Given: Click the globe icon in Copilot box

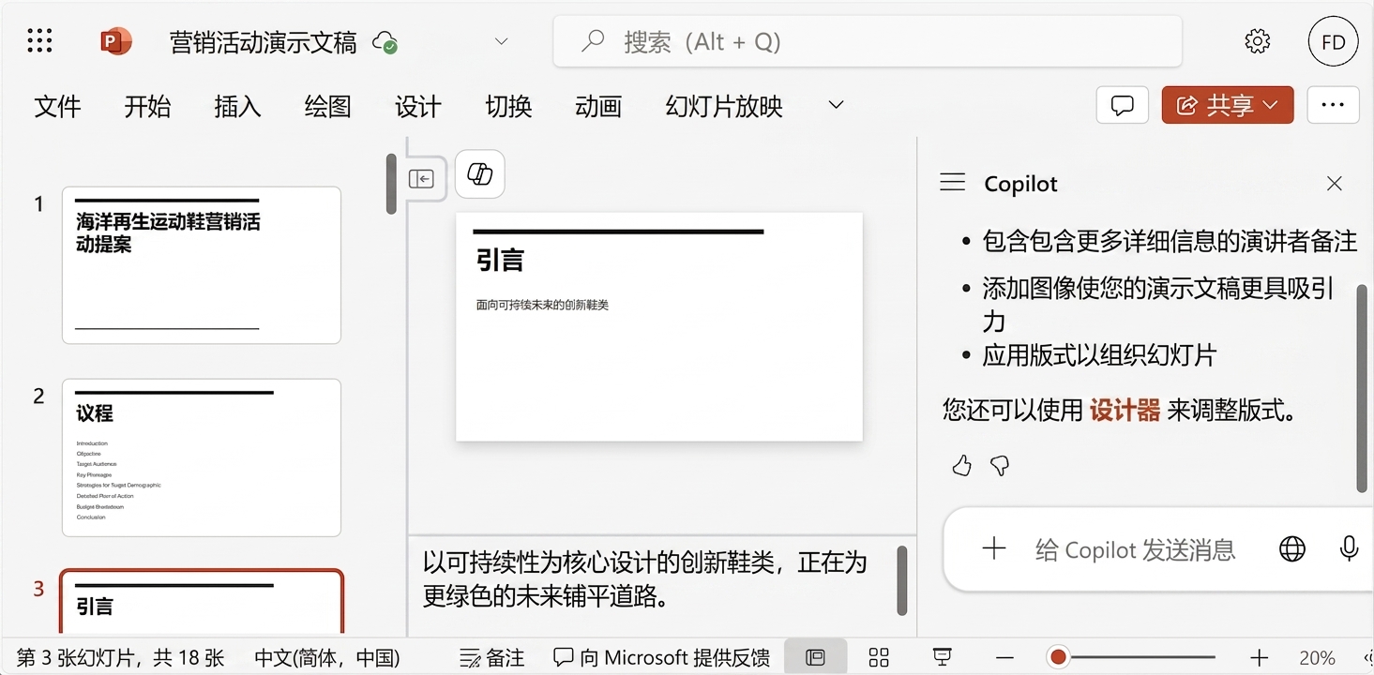Looking at the screenshot, I should pos(1291,549).
